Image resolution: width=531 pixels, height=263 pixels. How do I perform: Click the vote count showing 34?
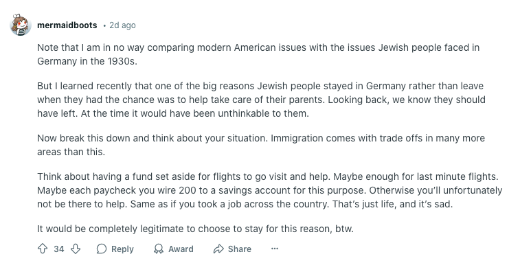[59, 249]
